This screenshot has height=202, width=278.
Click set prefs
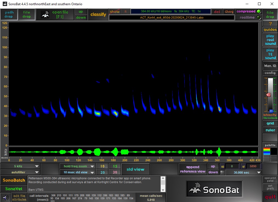[270, 187]
